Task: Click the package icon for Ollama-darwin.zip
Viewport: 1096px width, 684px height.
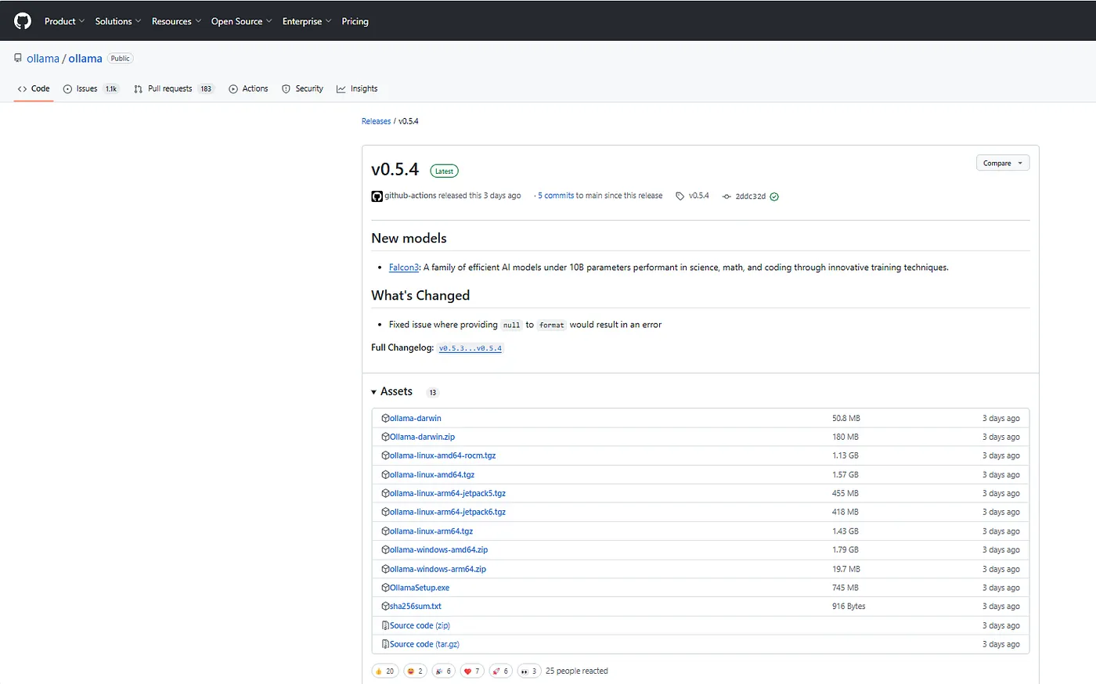Action: tap(385, 437)
